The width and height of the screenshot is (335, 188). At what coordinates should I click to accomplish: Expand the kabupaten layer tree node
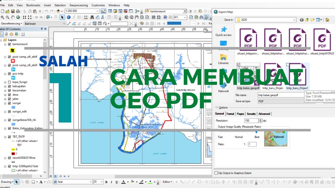(5, 86)
